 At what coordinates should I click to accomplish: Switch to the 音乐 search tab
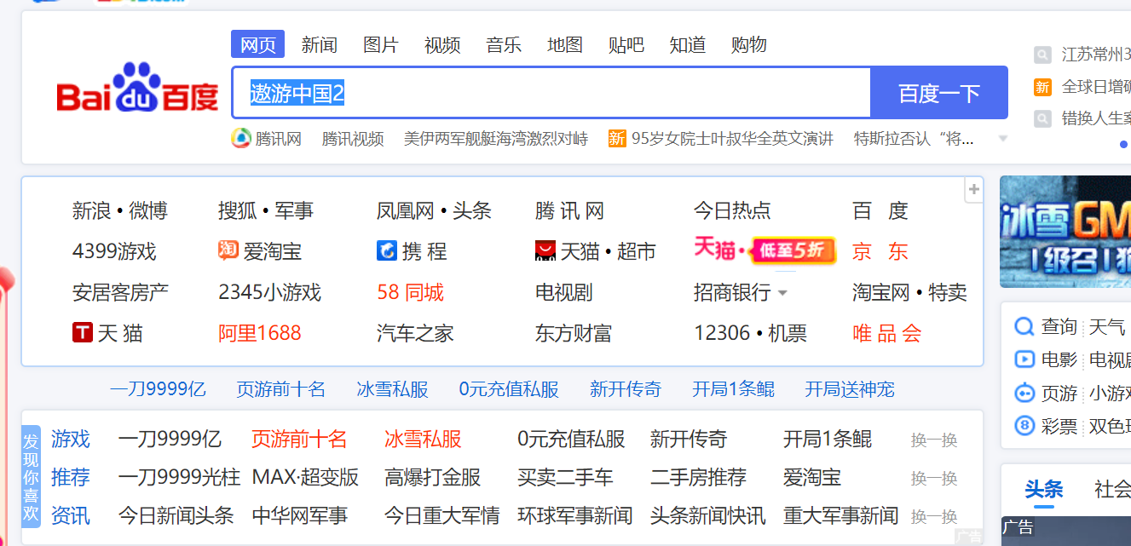pos(503,44)
